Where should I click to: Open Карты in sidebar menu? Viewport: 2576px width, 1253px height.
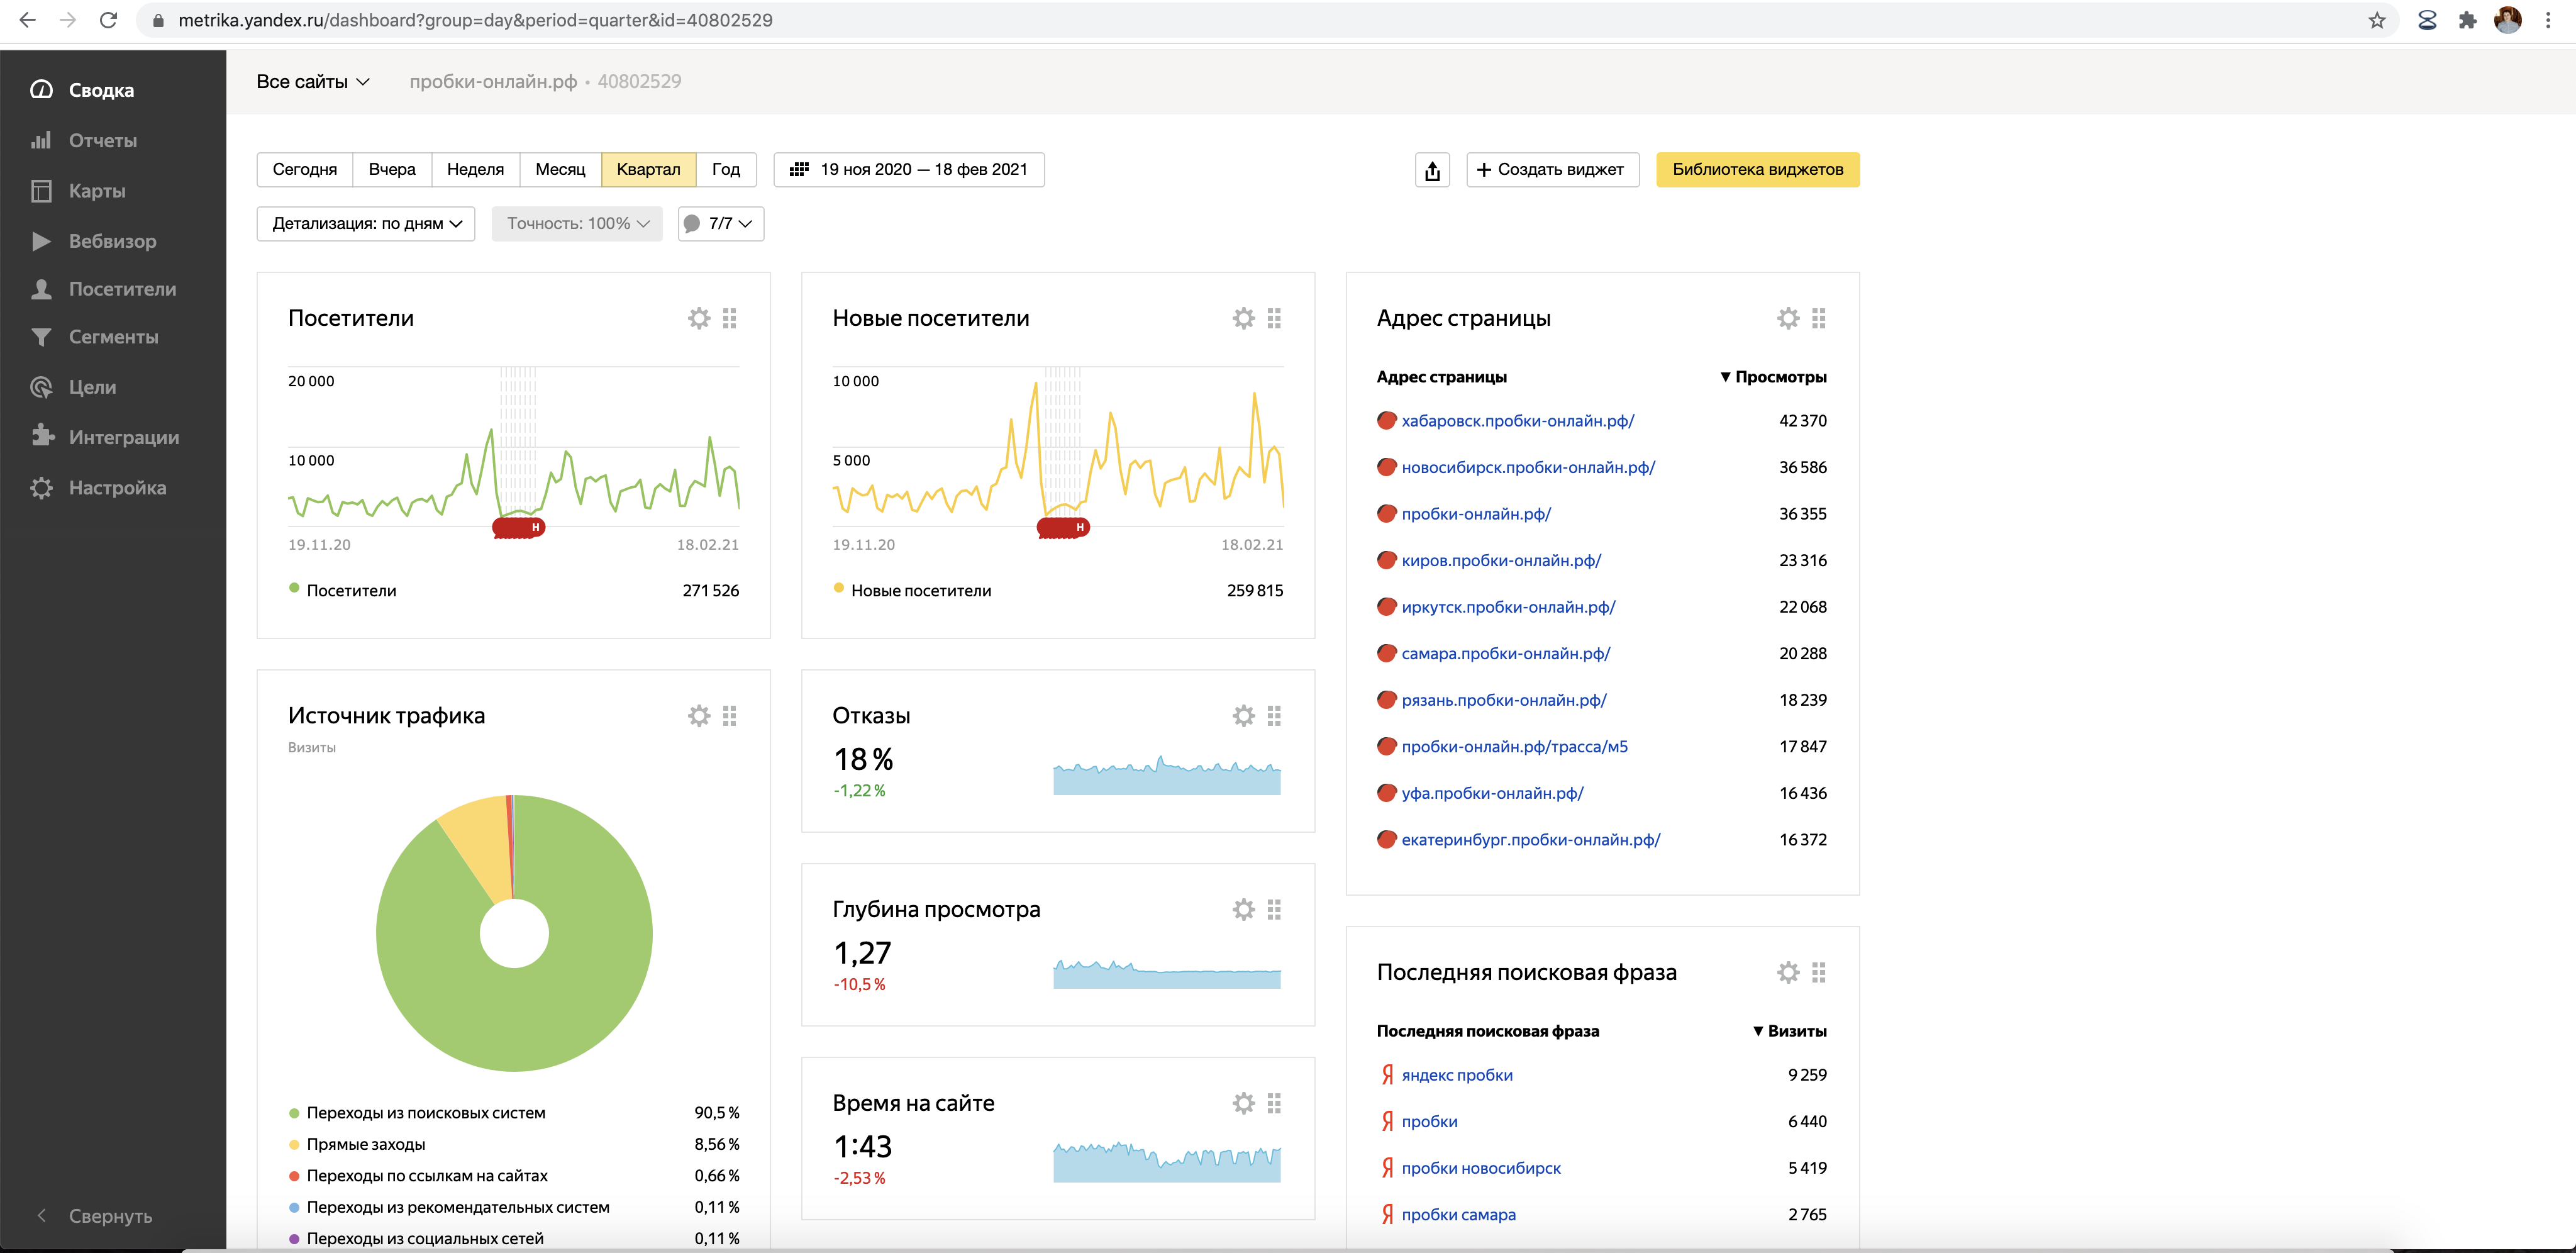pos(97,191)
